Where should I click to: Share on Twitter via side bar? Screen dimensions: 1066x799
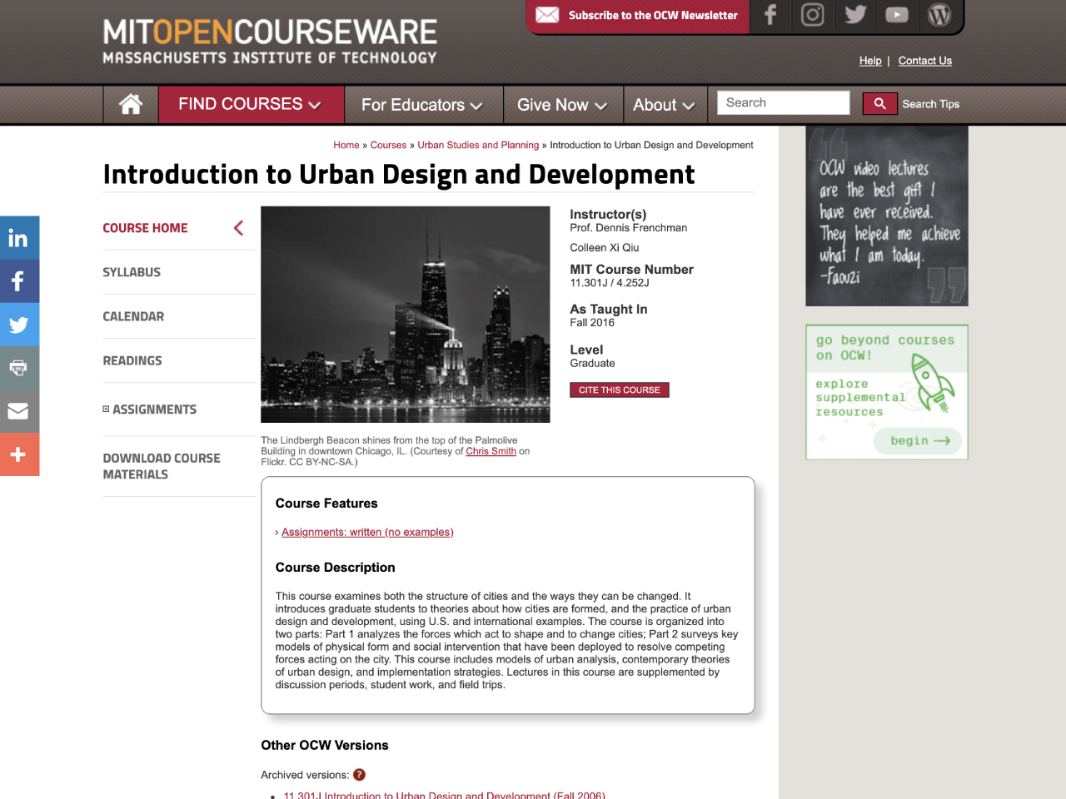point(19,325)
